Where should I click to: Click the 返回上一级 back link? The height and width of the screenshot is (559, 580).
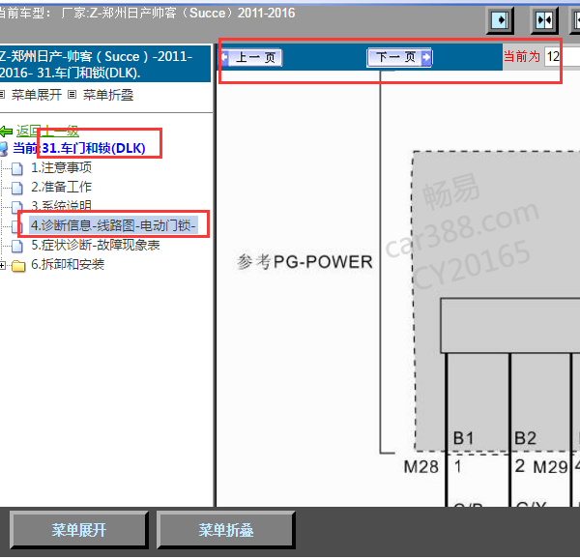[x=47, y=131]
